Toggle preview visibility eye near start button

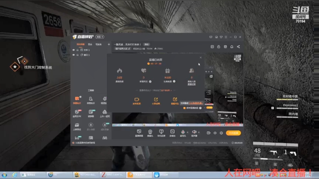click(x=215, y=133)
